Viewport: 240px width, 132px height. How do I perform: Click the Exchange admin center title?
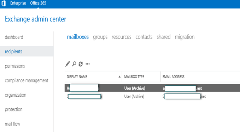pos(35,19)
